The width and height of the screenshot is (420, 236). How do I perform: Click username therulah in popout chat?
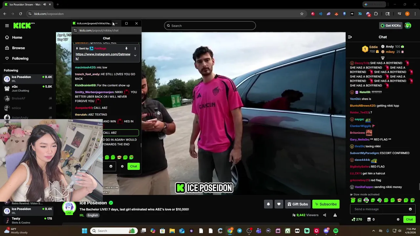pos(81,115)
